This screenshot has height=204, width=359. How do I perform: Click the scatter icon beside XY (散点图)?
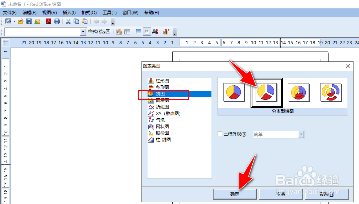coord(151,114)
